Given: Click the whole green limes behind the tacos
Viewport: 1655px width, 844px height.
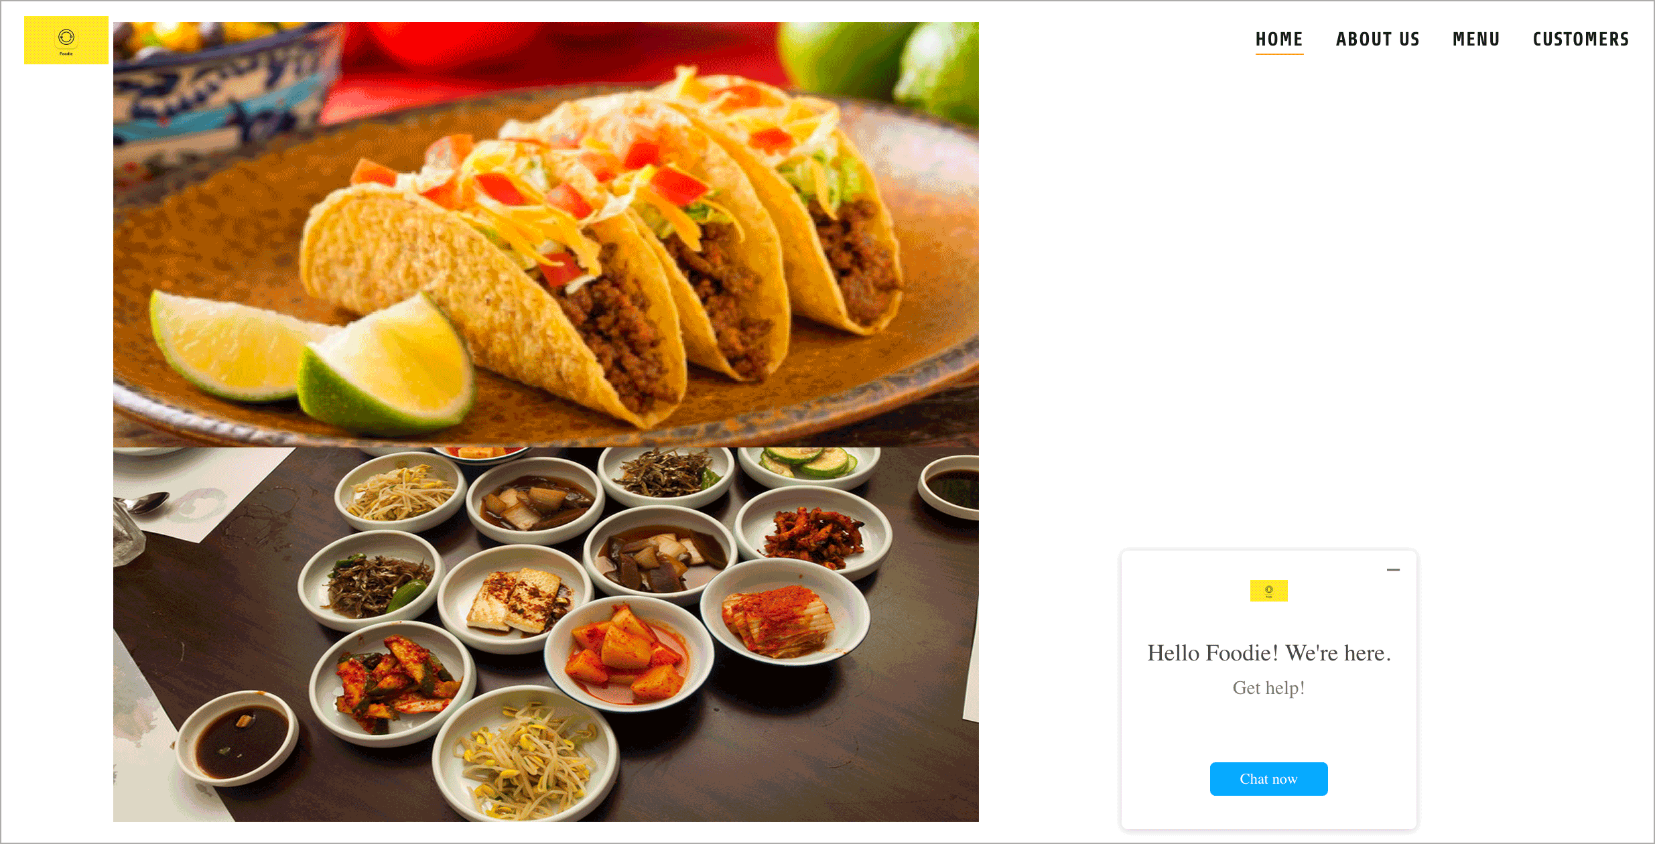Looking at the screenshot, I should (884, 67).
